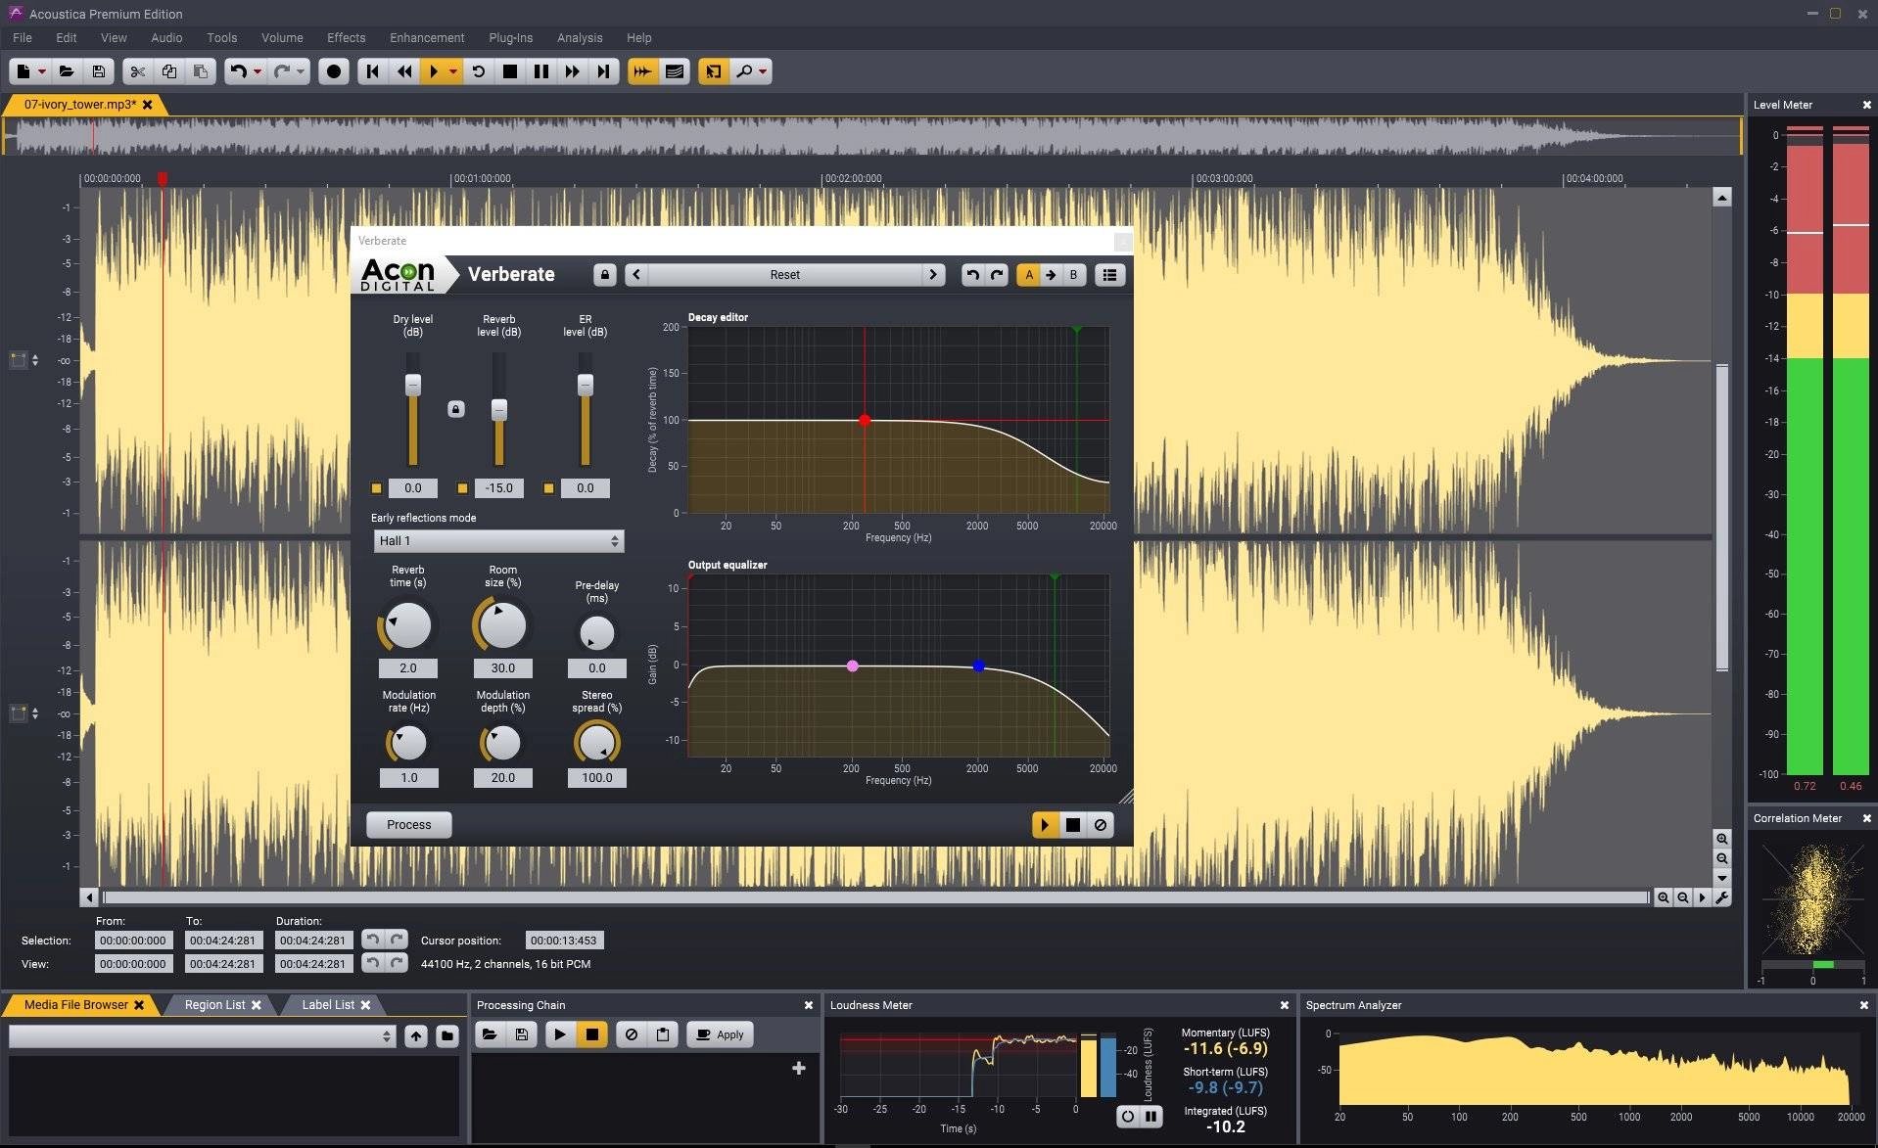
Task: Open the Enhancement menu
Action: coord(427,37)
